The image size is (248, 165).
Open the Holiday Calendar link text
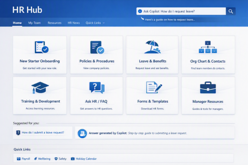pos(86,159)
